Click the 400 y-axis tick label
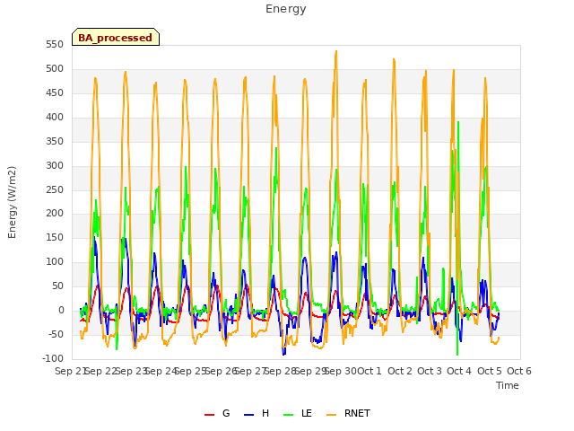The image size is (574, 431). pyautogui.click(x=55, y=118)
